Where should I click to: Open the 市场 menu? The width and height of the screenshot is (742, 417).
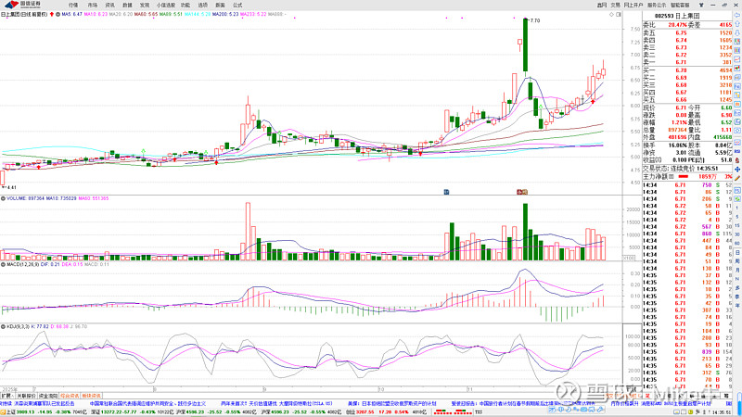[92, 5]
